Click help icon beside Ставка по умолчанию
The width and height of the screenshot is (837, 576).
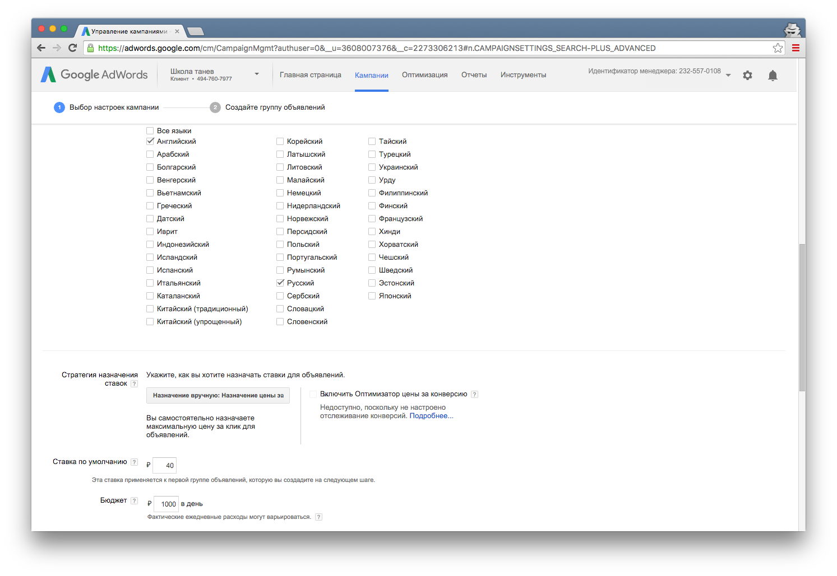134,462
